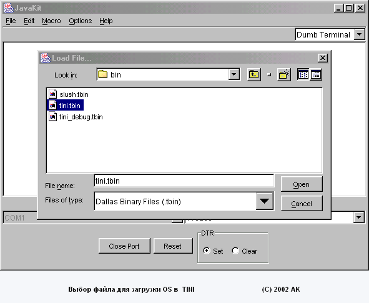Click the Open button
369x303 pixels.
point(302,184)
